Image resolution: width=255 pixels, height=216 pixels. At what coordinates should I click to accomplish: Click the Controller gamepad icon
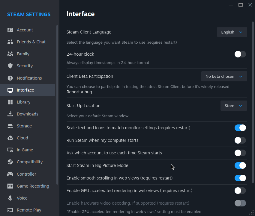click(10, 174)
